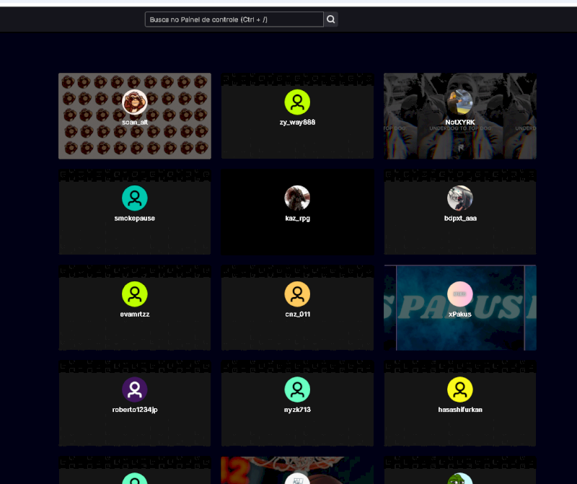Click the bdpxt_aaa username

(460, 219)
